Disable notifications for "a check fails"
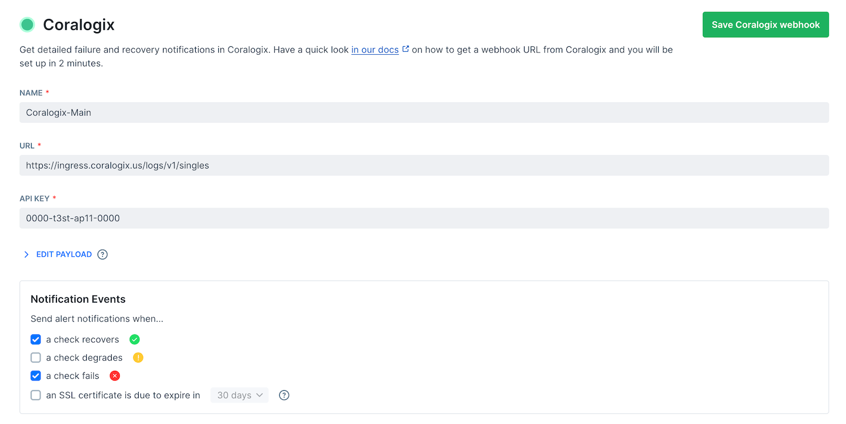The image size is (846, 424). coord(36,376)
